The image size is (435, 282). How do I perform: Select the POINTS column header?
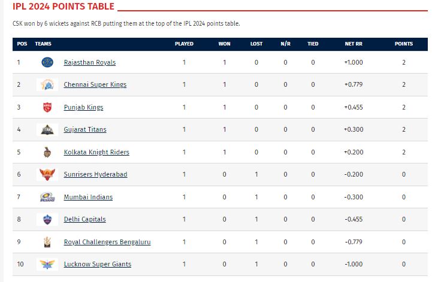[403, 44]
